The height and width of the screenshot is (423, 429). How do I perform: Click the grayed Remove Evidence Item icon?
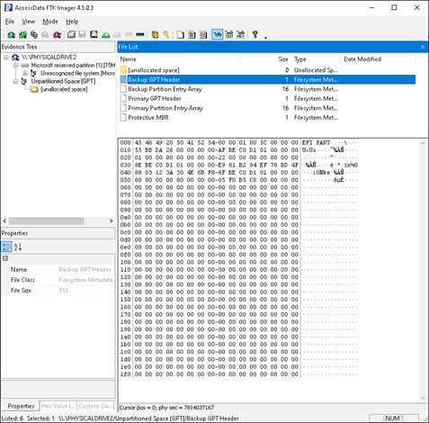[x=45, y=35]
